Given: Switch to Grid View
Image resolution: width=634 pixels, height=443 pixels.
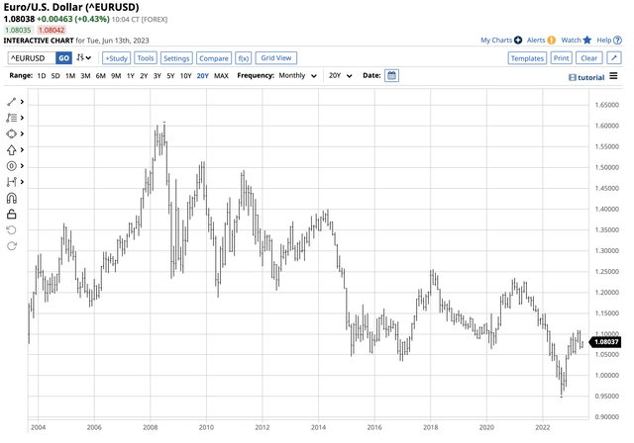Looking at the screenshot, I should [x=276, y=58].
